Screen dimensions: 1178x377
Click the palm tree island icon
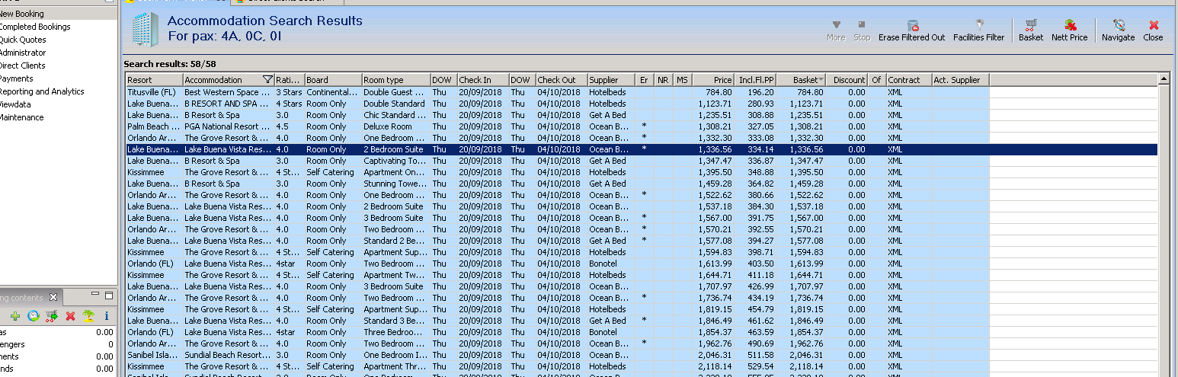88,315
